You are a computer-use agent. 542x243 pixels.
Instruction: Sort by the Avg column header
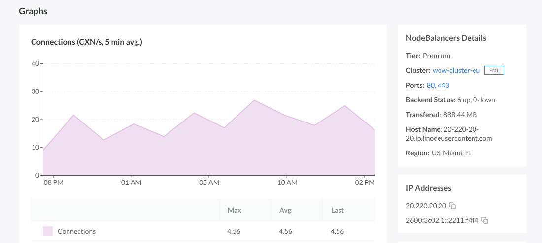285,210
